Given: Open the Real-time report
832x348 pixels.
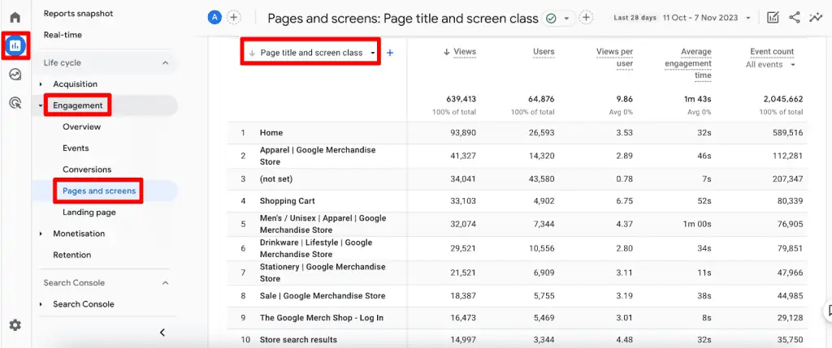Looking at the screenshot, I should [63, 35].
